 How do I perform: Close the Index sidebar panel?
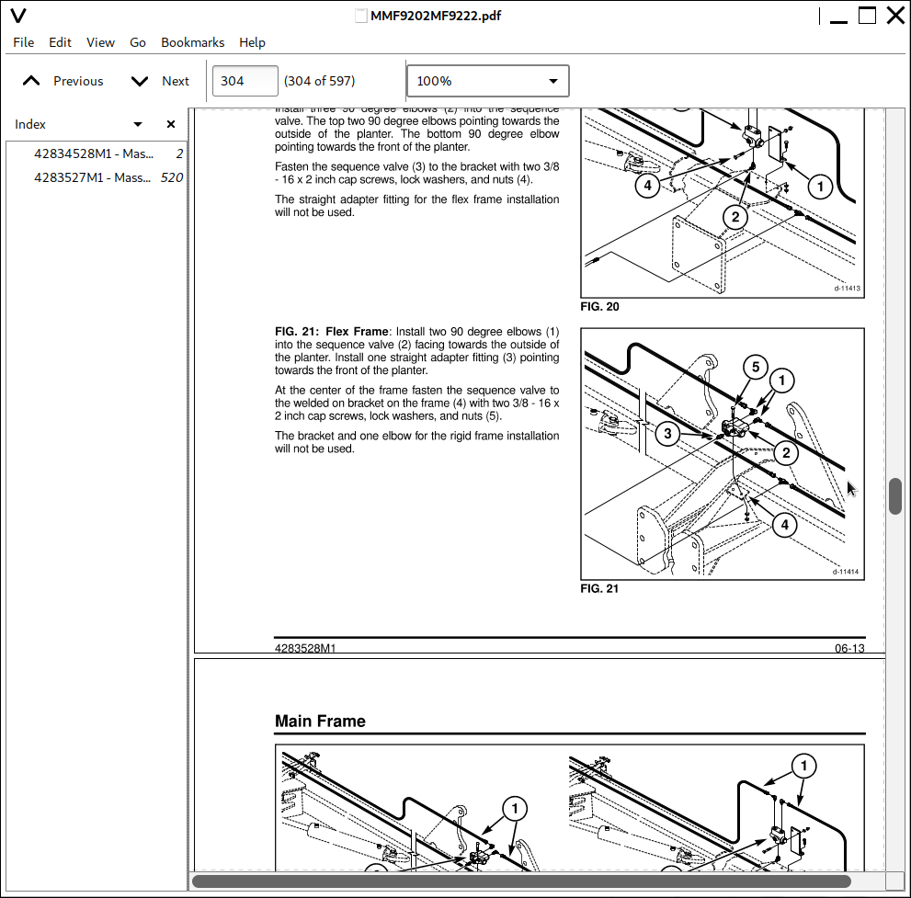(x=170, y=124)
